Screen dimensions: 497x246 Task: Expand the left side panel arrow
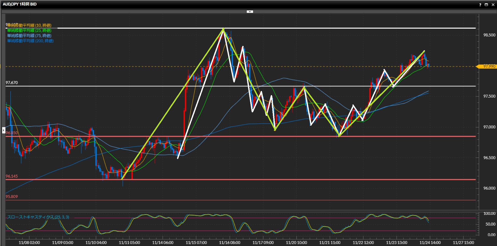(4, 130)
